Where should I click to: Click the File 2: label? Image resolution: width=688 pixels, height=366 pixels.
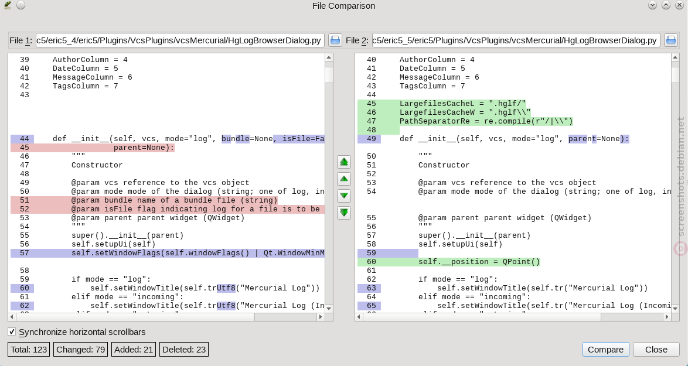pyautogui.click(x=357, y=40)
